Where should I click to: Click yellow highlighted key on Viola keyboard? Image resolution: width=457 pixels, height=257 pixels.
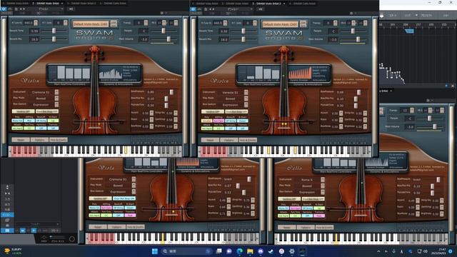pos(163,238)
